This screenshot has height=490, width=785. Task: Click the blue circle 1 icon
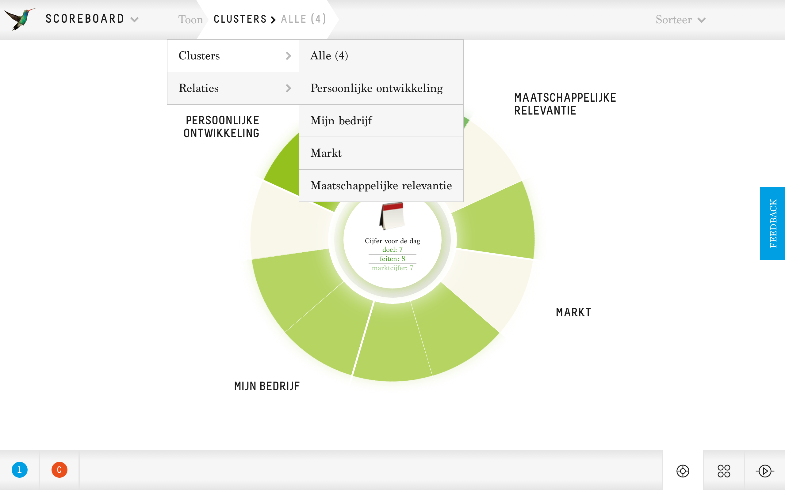point(19,469)
